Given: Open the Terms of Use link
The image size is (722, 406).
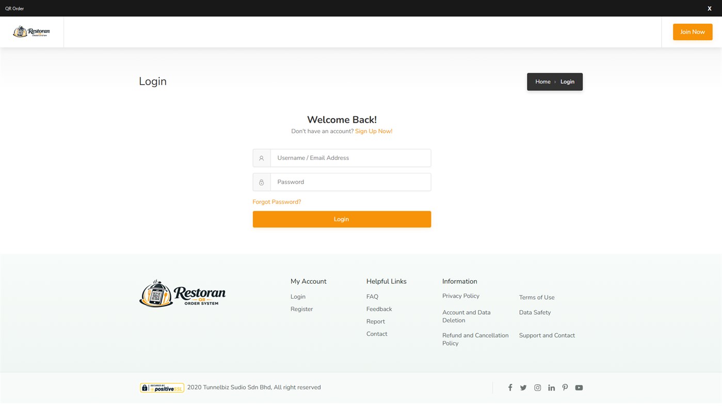Looking at the screenshot, I should pos(537,297).
